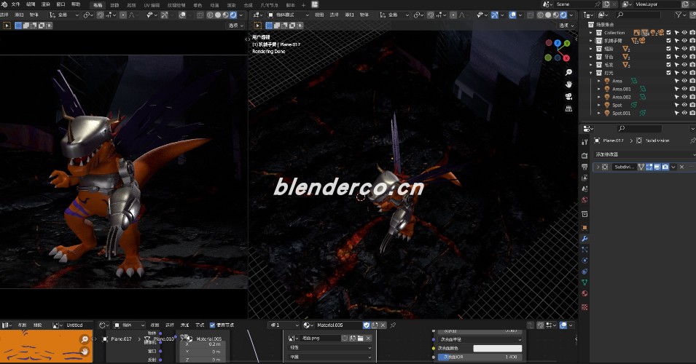The height and width of the screenshot is (364, 696).
Task: Click the ViewLayer name field
Action: 657,4
